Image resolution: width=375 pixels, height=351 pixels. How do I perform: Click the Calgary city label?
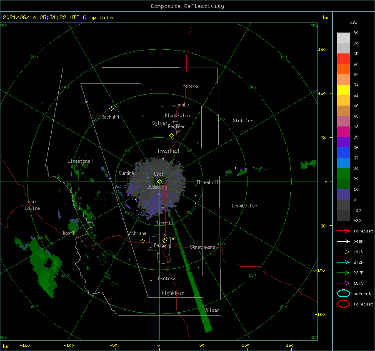pos(162,245)
